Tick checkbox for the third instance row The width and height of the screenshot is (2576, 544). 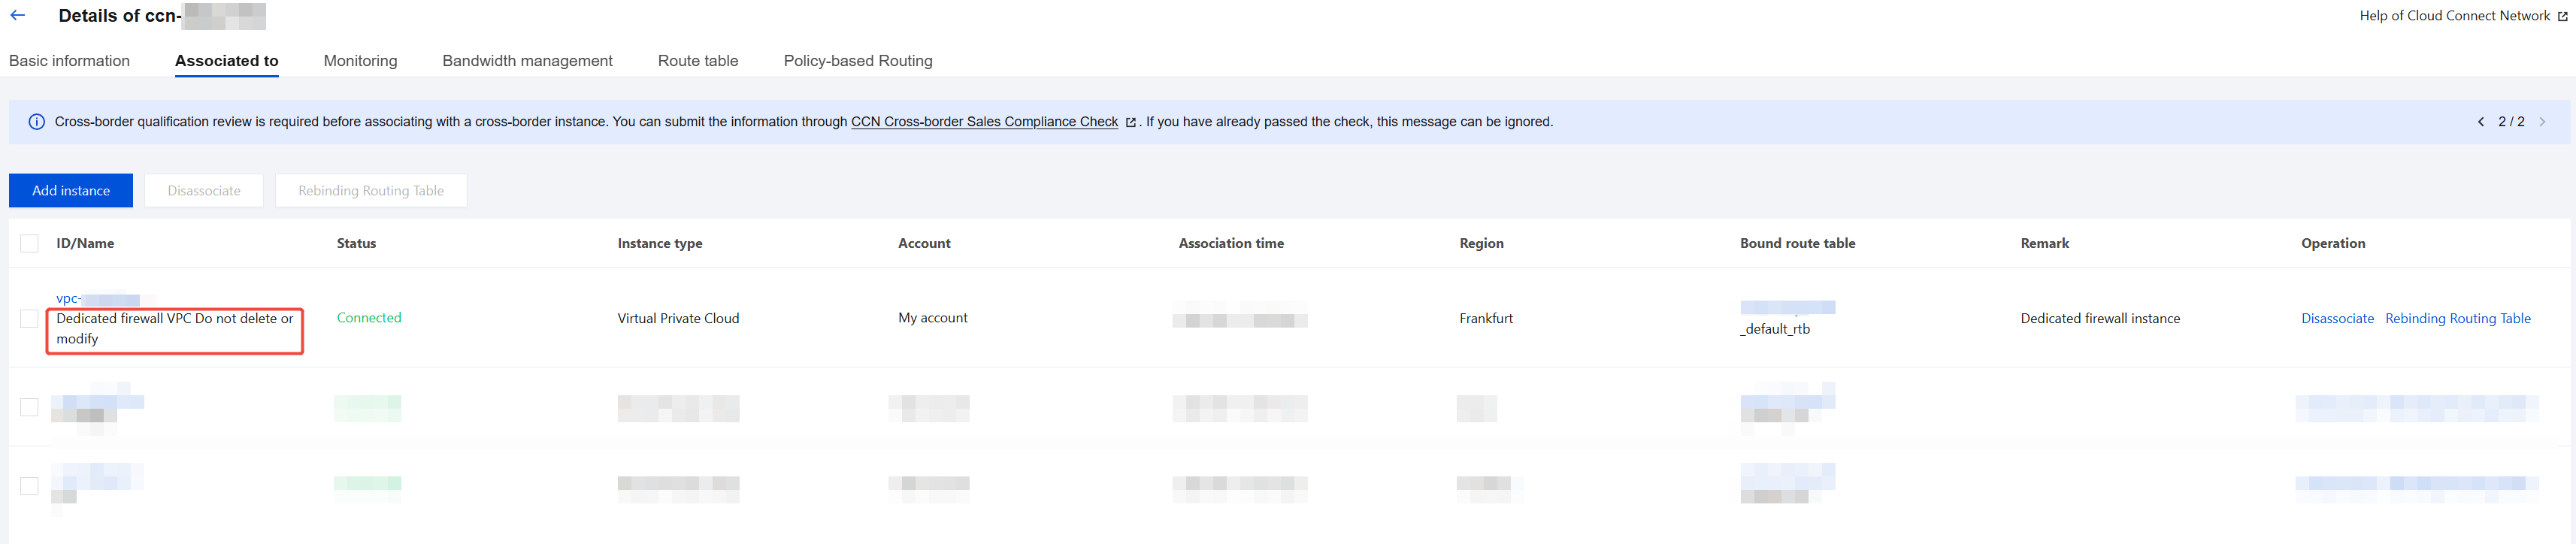point(29,485)
